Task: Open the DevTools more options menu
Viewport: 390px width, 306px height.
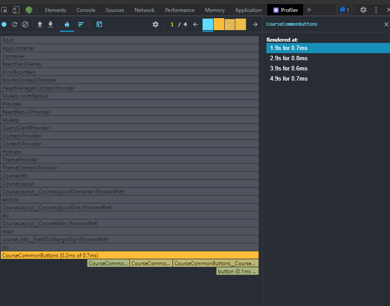Action: [376, 10]
